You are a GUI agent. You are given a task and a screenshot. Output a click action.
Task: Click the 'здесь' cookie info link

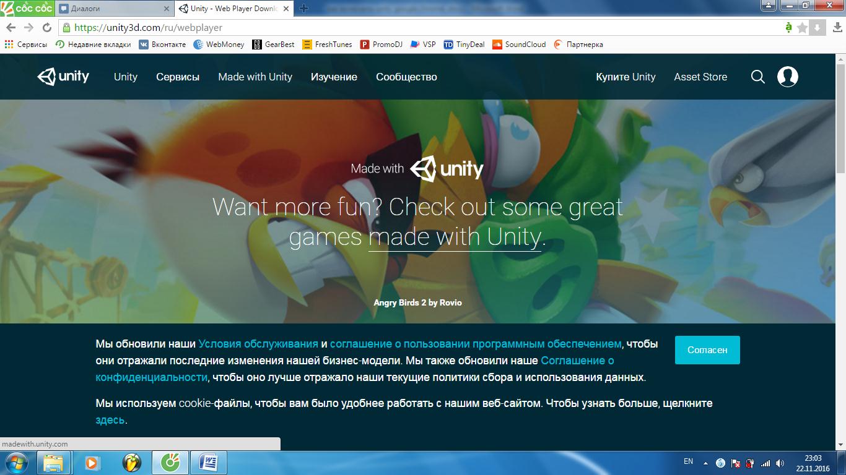click(110, 420)
